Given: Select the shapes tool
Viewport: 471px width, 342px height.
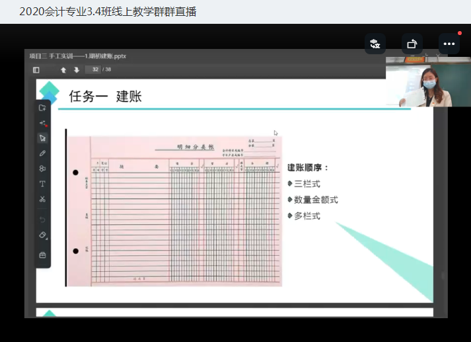Looking at the screenshot, I should (42, 169).
